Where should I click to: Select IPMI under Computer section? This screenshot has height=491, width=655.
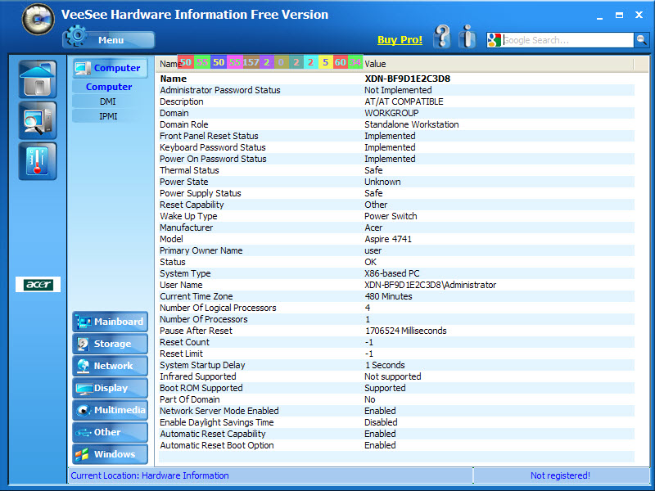coord(108,116)
